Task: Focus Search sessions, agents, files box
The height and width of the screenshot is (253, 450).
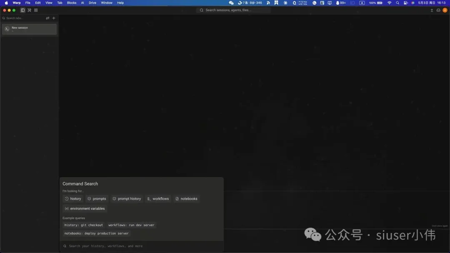Action: 233,10
